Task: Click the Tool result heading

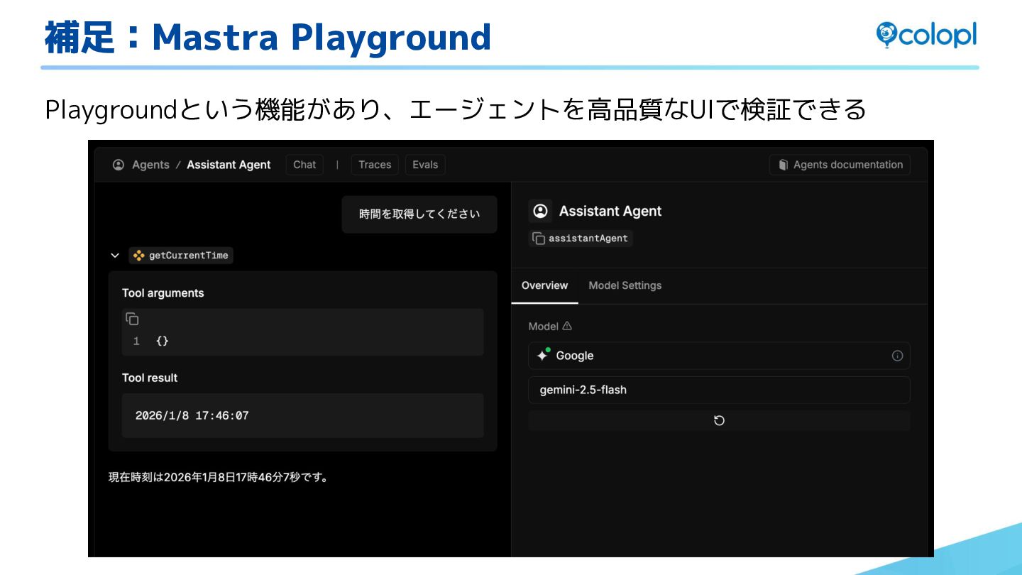Action: tap(150, 378)
